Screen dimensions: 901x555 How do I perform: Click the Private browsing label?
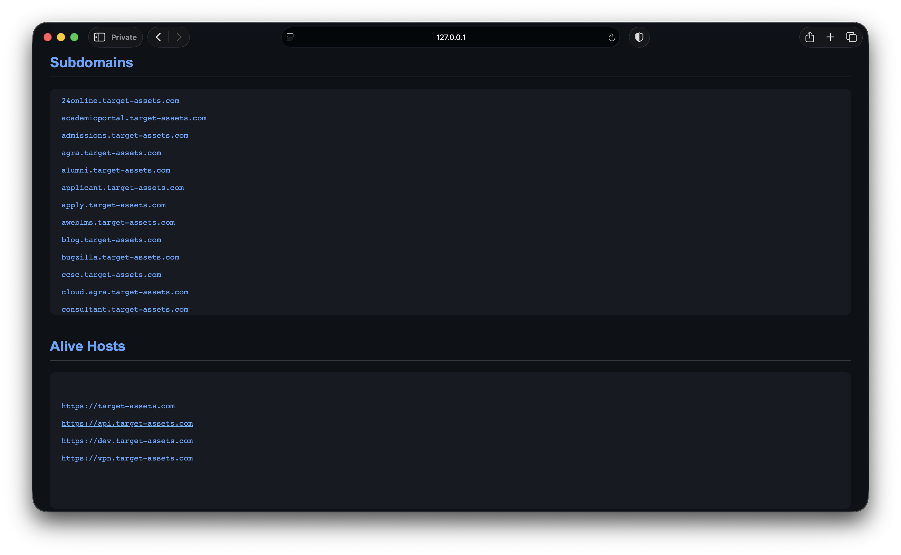point(124,37)
